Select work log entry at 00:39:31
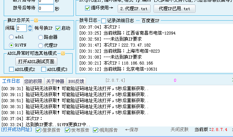The height and width of the screenshot is (137, 233). tap(75, 89)
